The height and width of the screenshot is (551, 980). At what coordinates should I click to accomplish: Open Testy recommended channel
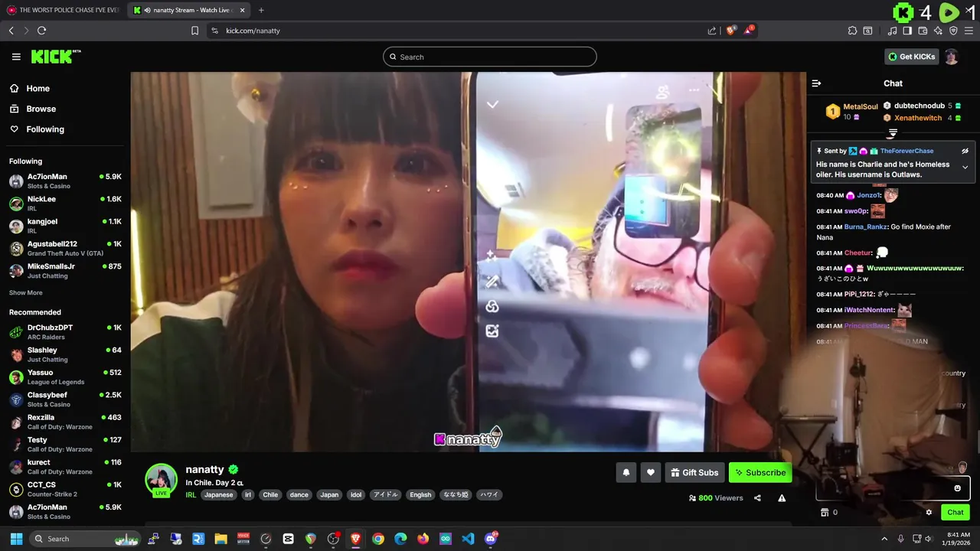tap(65, 444)
